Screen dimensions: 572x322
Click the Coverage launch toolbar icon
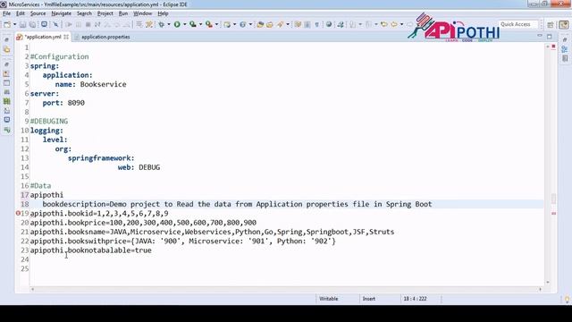click(x=193, y=24)
